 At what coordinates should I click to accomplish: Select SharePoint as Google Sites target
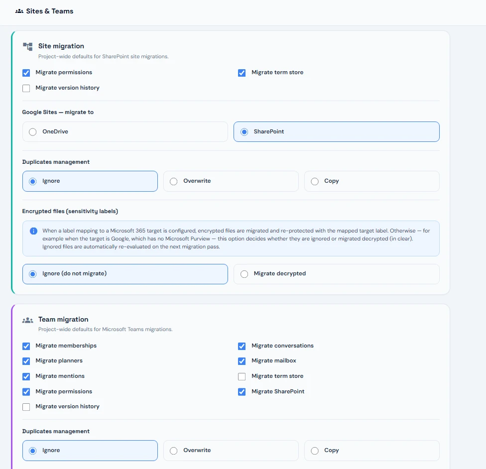coord(336,132)
